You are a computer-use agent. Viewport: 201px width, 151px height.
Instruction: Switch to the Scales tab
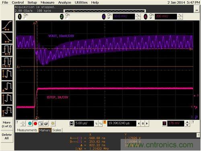(57, 130)
